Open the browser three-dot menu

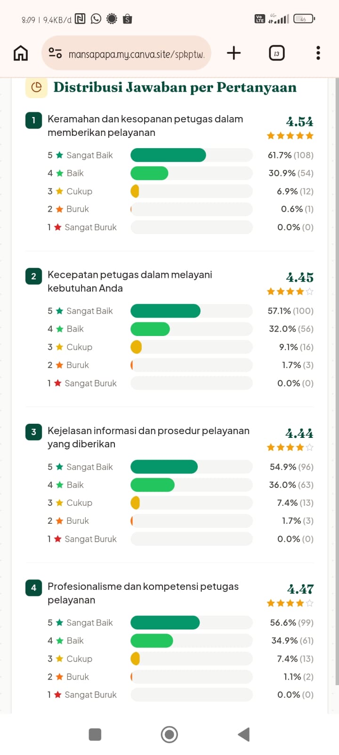tap(318, 53)
